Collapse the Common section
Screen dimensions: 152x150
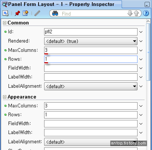click(x=4, y=23)
